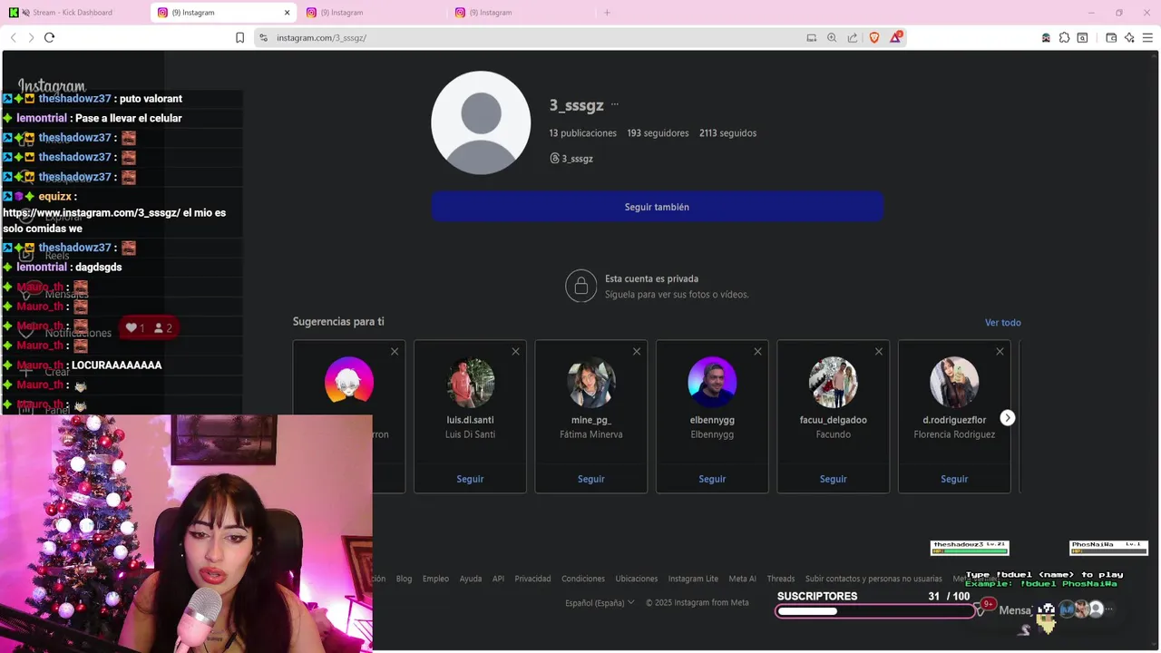This screenshot has width=1161, height=653.
Task: Toggle the browser sidebar panel icon
Action: pyautogui.click(x=1082, y=37)
